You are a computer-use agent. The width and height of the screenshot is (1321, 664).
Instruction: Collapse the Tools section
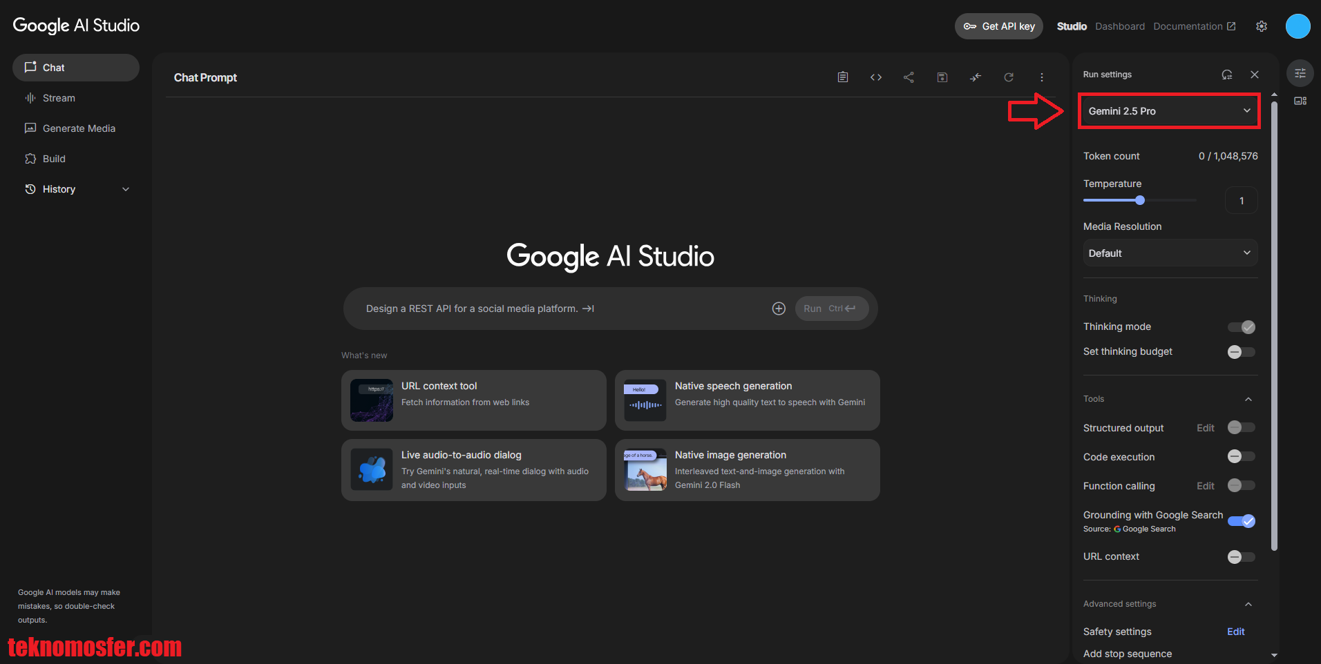[1248, 399]
